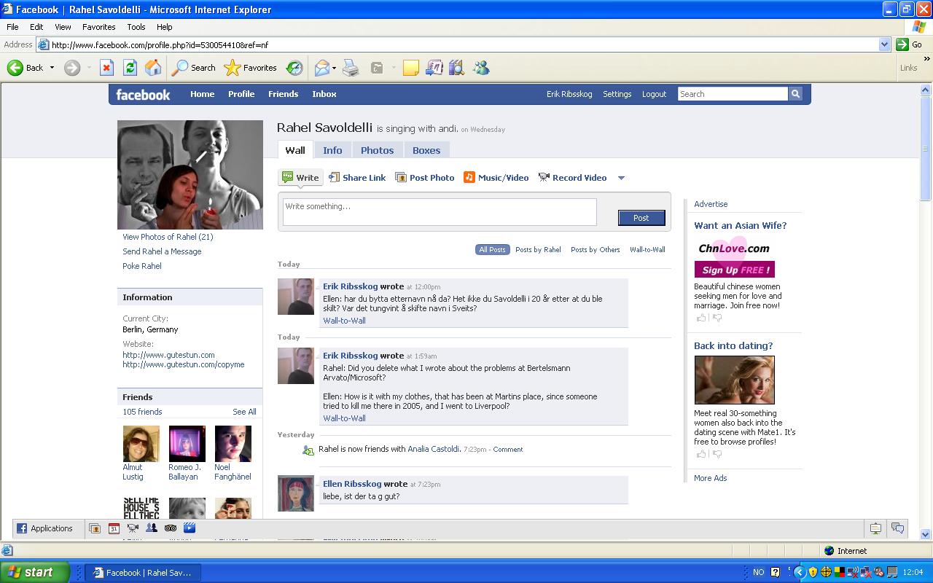
Task: Click Rahel's profile picture
Action: click(x=190, y=175)
